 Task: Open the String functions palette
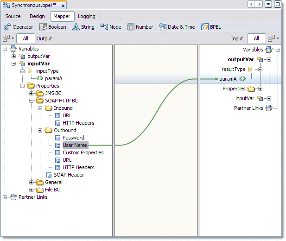click(83, 27)
